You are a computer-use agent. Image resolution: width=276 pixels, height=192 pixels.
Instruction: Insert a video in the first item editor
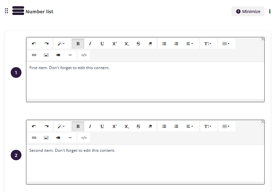pos(58,55)
